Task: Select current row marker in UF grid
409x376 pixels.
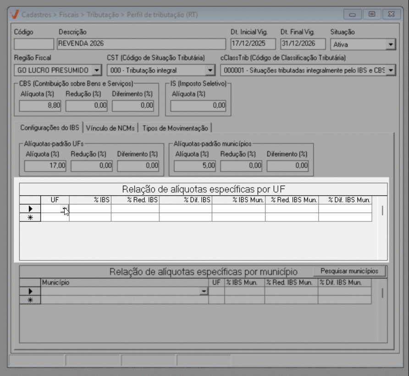Action: pos(30,209)
